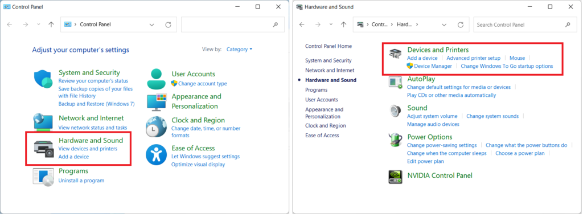Select Appearance and Personalization in sidebar
Screen dimensions: 583x217
[324, 113]
